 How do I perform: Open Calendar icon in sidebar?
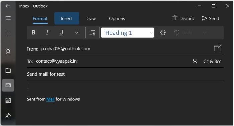(x=8, y=100)
